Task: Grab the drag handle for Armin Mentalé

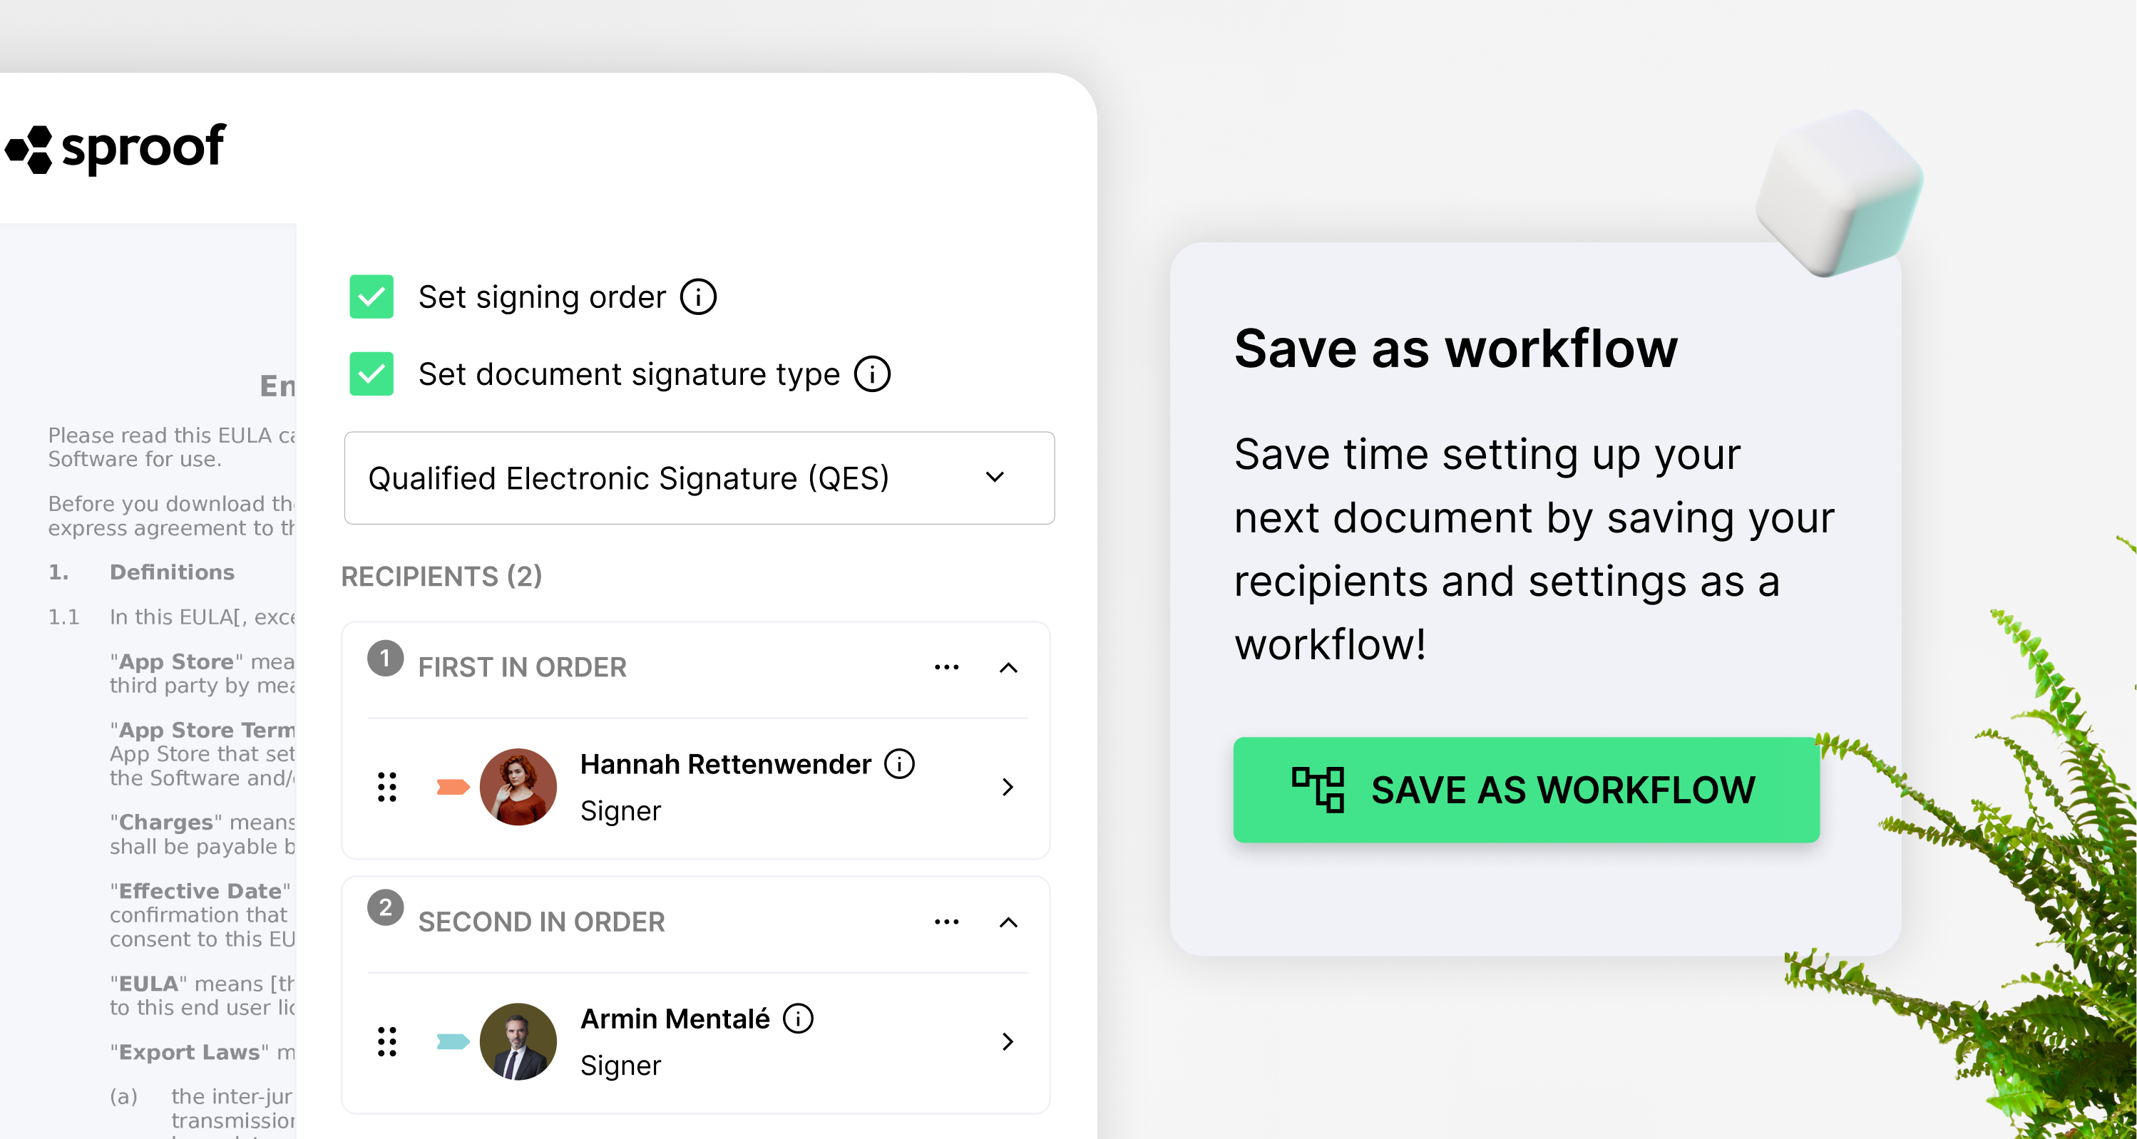Action: click(x=386, y=1042)
